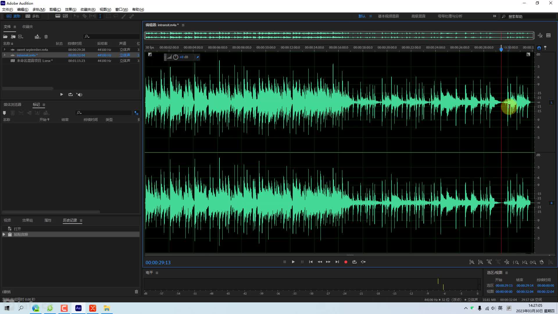Click the reset zoom icon

pyautogui.click(x=542, y=262)
